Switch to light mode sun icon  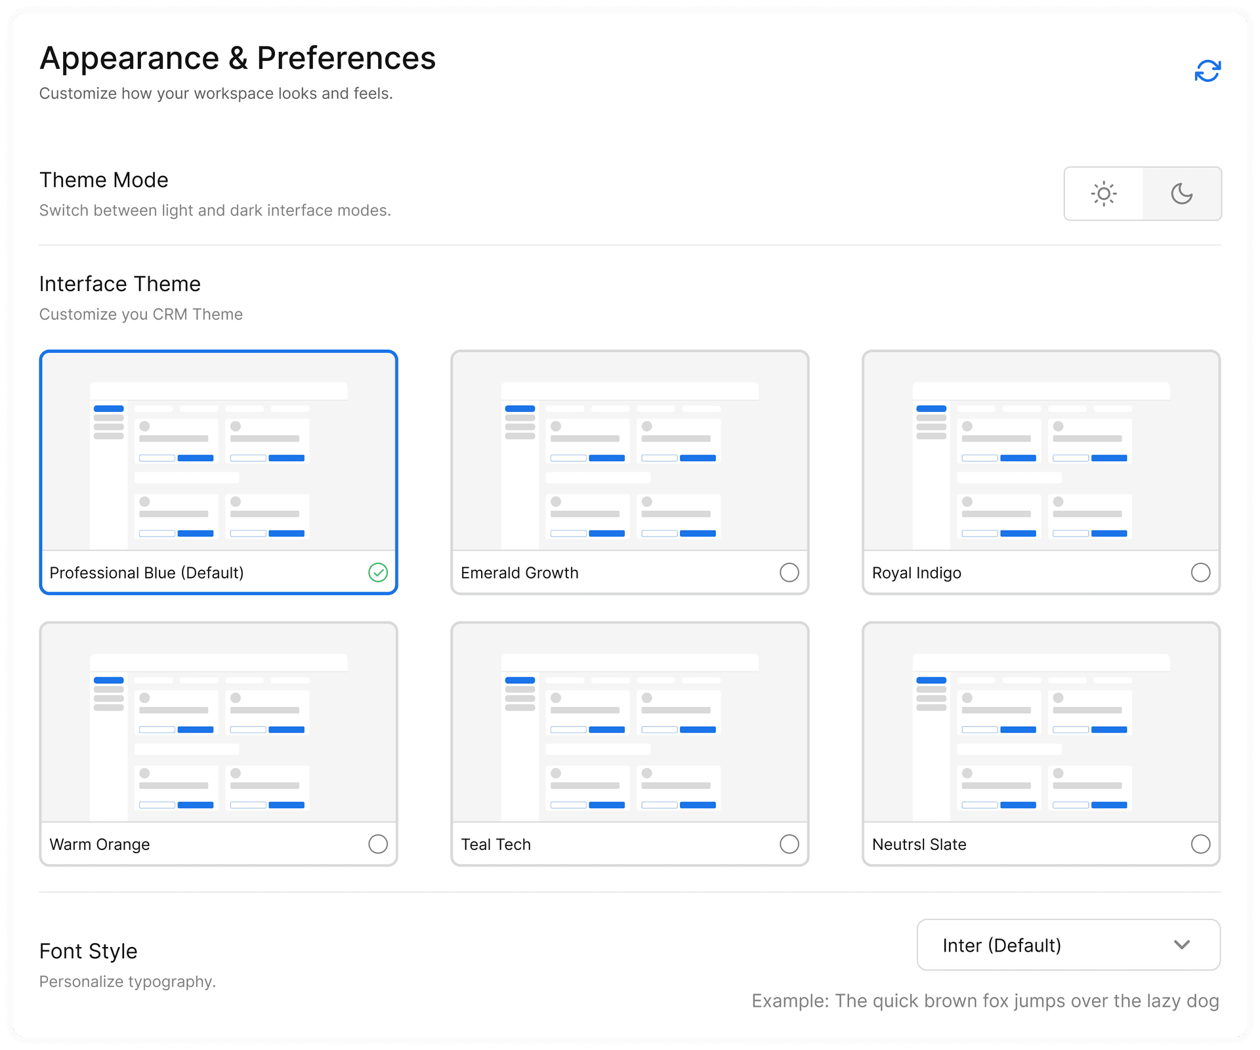tap(1104, 193)
